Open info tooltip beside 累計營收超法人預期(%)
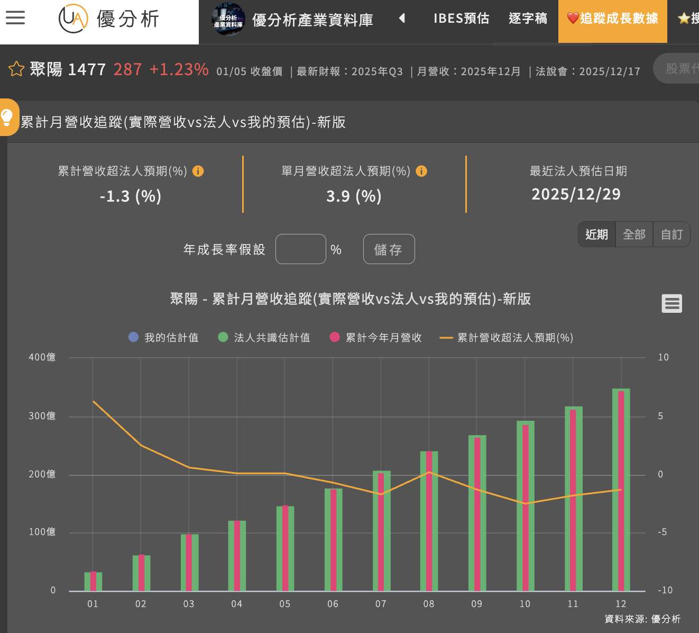The image size is (699, 633). click(198, 171)
